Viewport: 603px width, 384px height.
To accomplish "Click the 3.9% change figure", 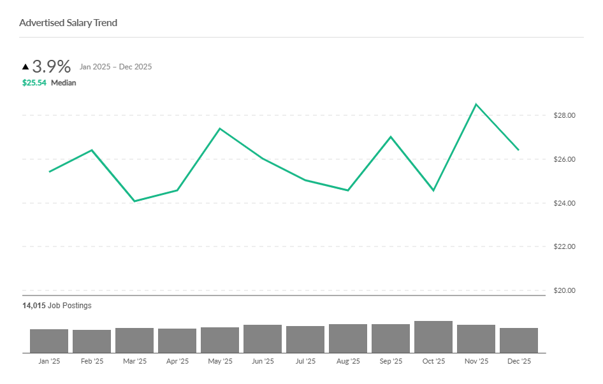I will [52, 66].
